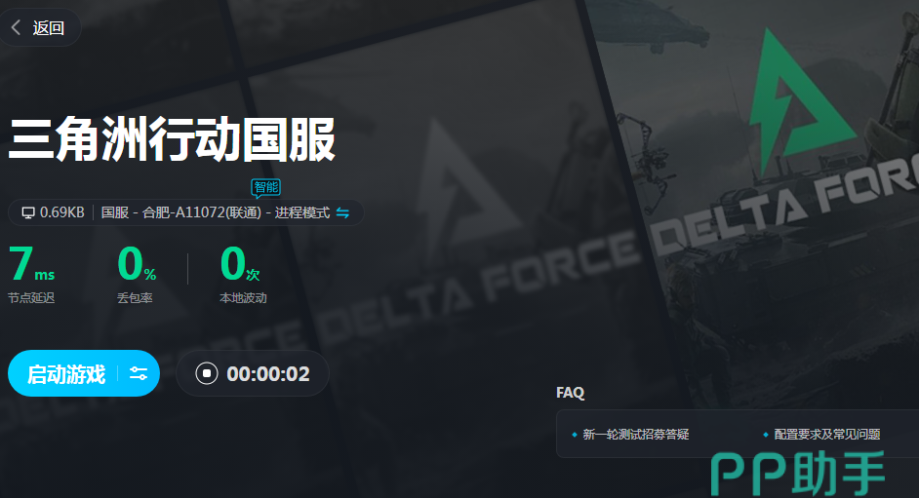Open launch settings sliders icon in 启动游戏
919x498 pixels.
(x=139, y=373)
